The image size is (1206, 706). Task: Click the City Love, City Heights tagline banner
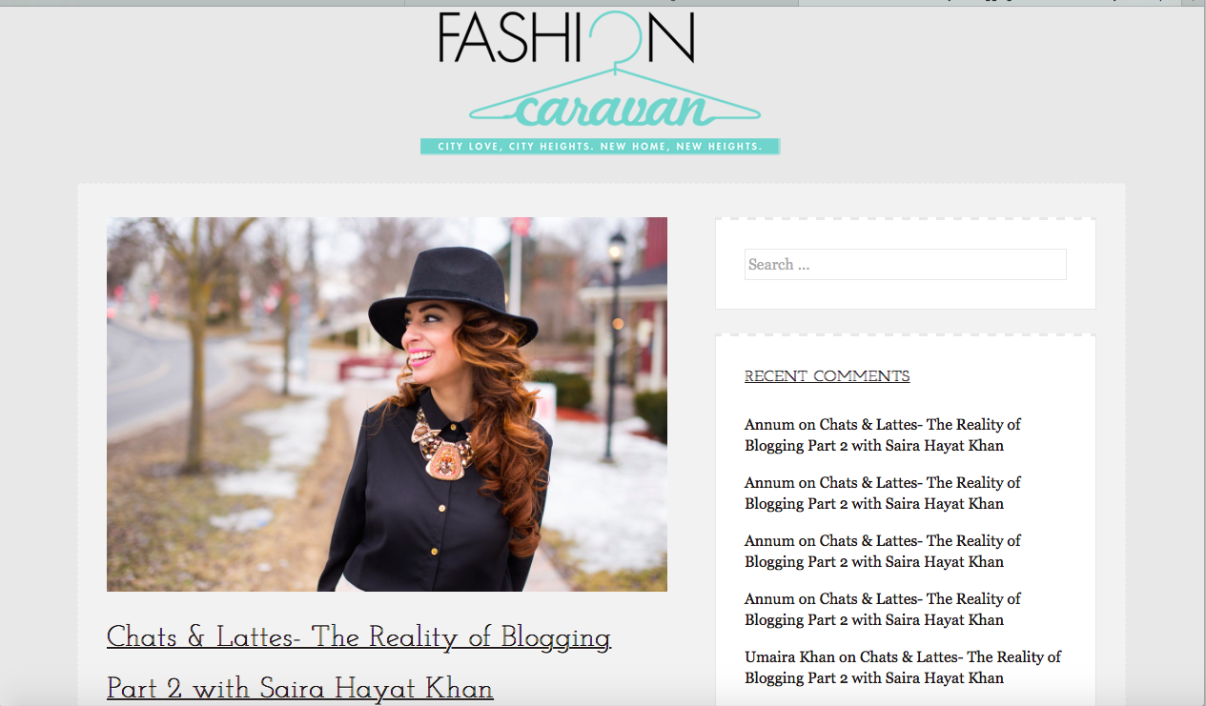pos(600,147)
